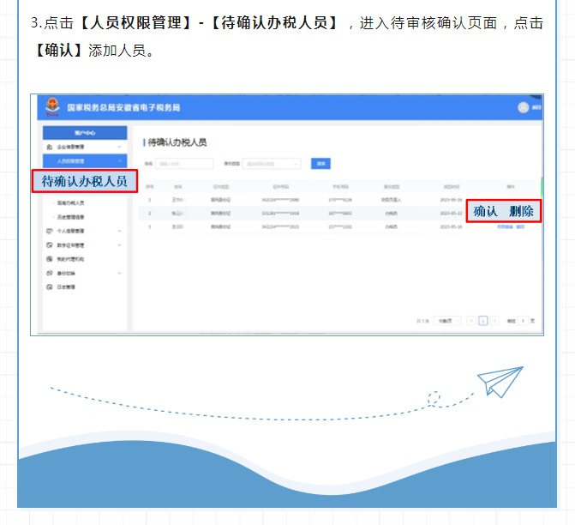
Task: Click the 序号 column header
Action: 150,187
